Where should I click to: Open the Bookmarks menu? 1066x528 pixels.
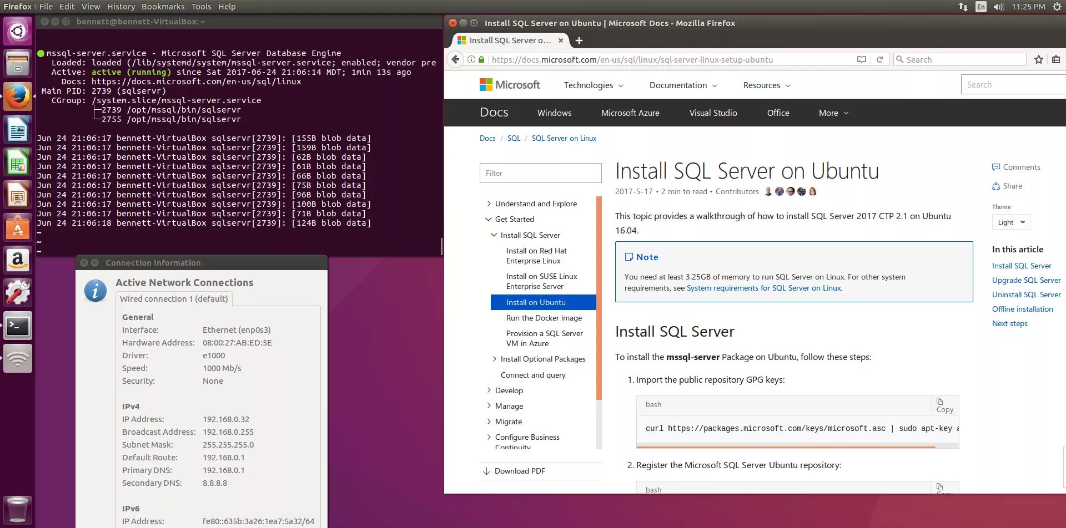[x=163, y=7]
